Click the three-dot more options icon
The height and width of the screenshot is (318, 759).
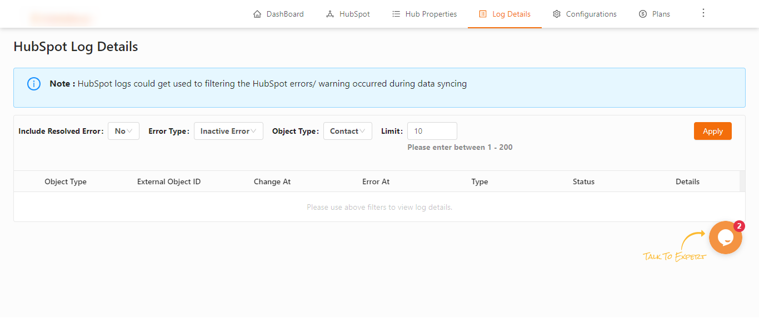click(703, 13)
